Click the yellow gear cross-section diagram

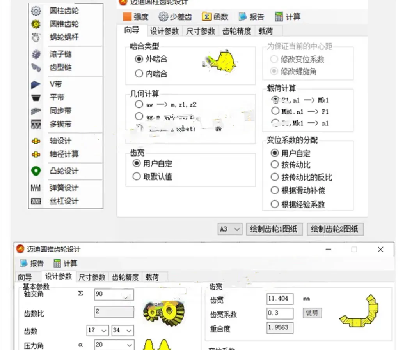359,311
